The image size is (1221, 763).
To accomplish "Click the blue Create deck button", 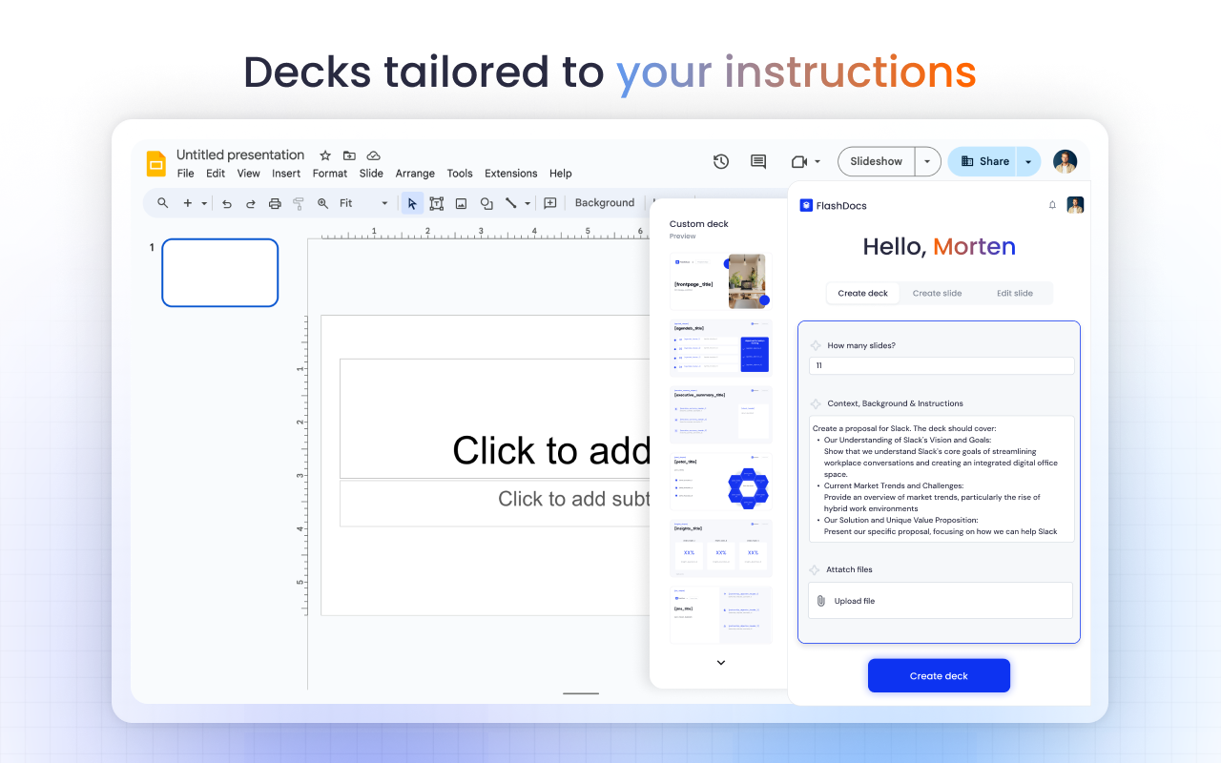I will [x=939, y=675].
